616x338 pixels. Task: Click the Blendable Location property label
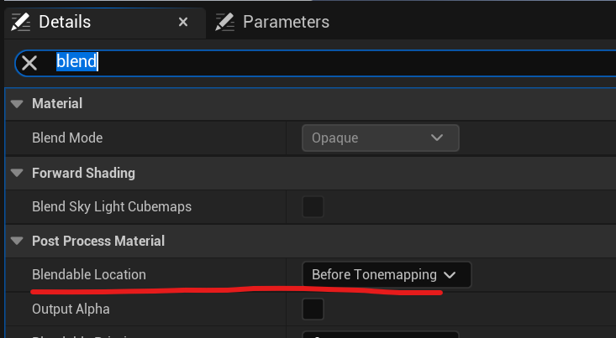coord(88,274)
